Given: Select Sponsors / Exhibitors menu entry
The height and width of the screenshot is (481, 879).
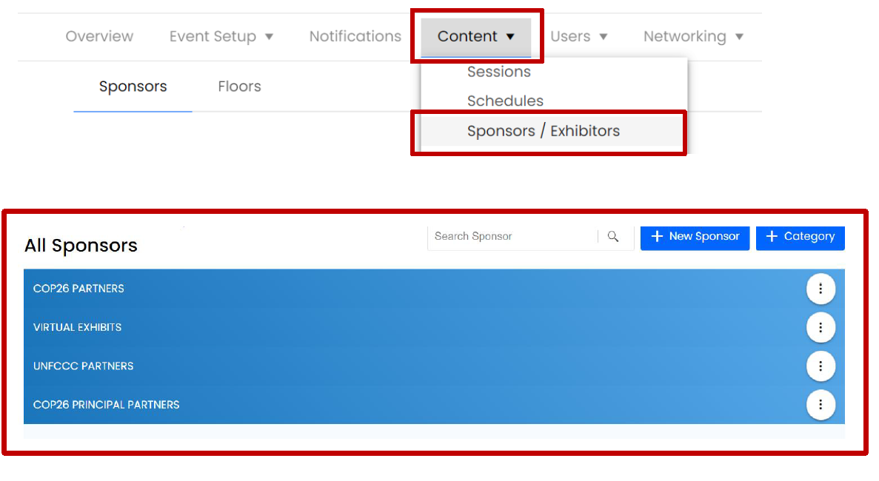Looking at the screenshot, I should click(543, 131).
